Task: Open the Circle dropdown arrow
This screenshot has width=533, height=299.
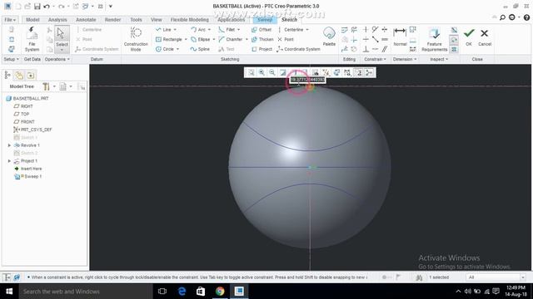Action: coord(177,50)
